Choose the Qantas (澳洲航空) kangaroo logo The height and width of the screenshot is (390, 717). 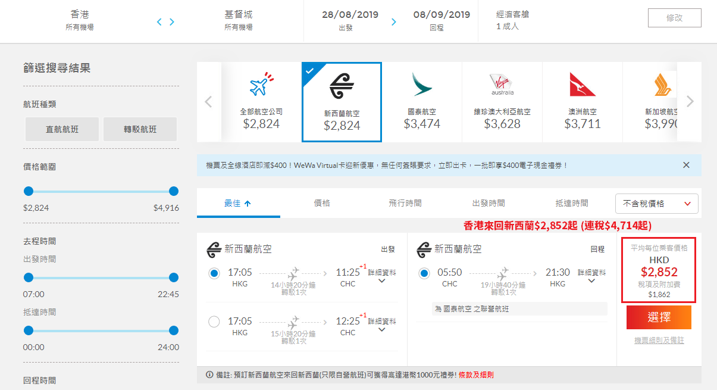point(583,85)
